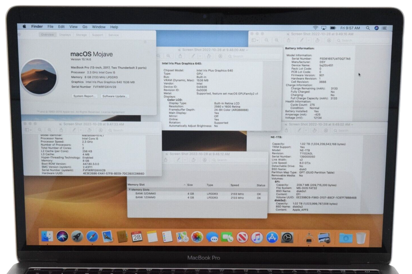Open System Information chip icon in Dock

coord(309,237)
